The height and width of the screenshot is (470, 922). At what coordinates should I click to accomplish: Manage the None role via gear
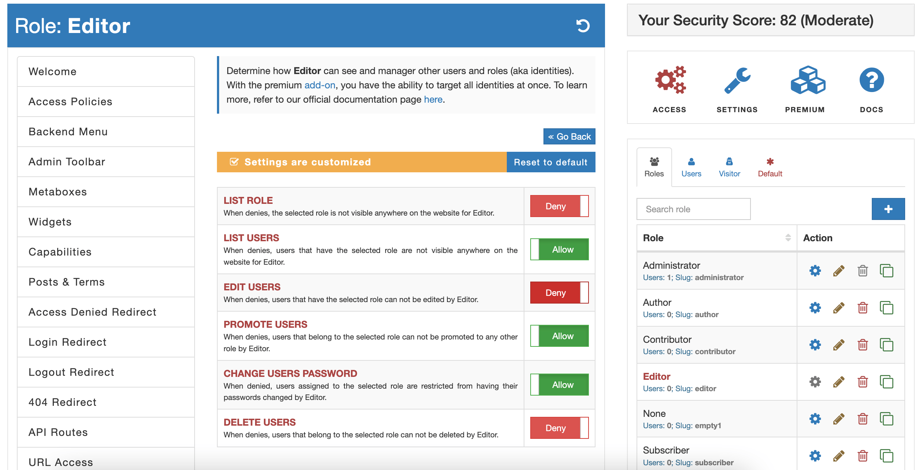pyautogui.click(x=815, y=419)
